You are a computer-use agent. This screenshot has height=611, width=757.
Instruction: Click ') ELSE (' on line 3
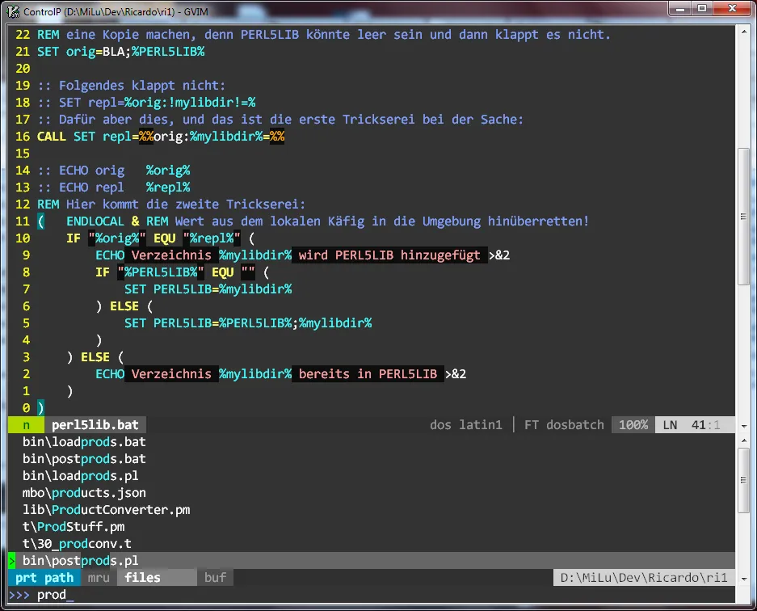[95, 357]
